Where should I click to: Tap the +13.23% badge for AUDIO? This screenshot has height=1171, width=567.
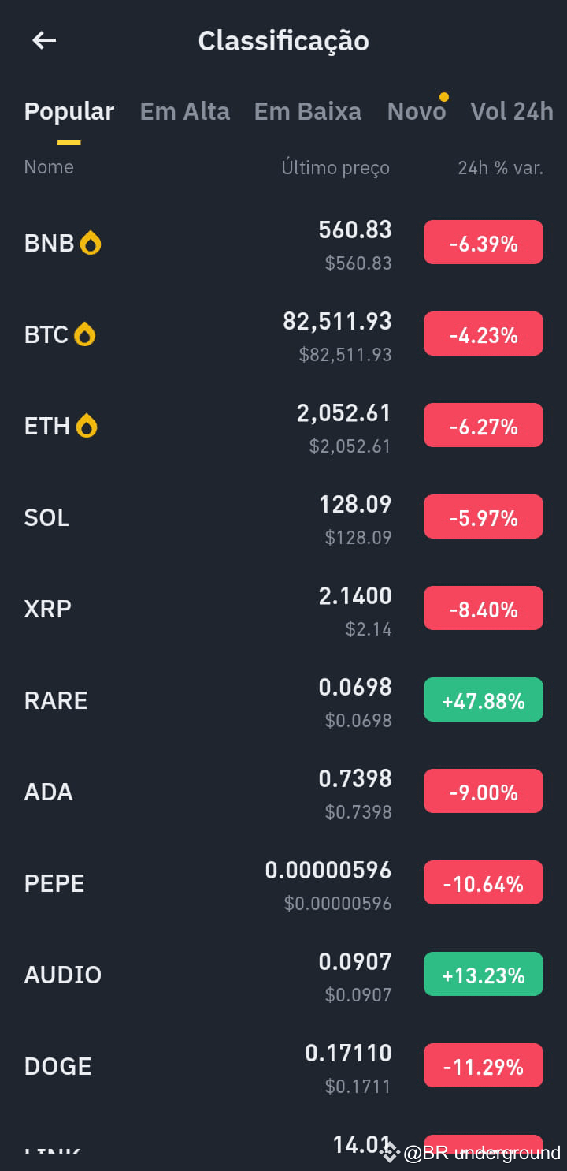pos(484,974)
